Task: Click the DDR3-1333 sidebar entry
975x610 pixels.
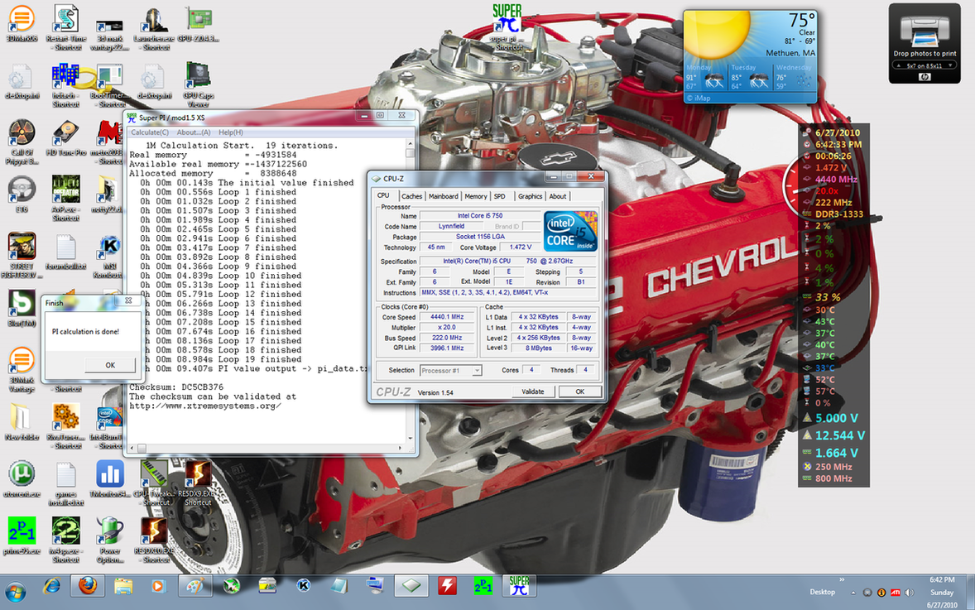Action: point(838,214)
